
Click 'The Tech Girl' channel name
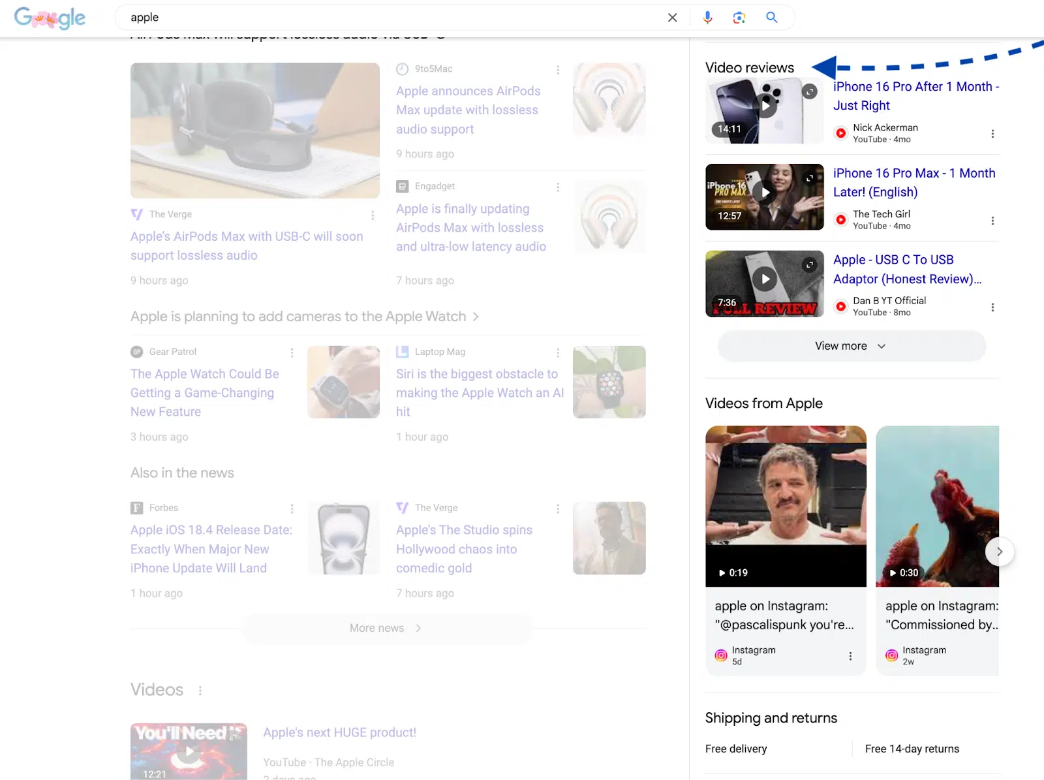point(882,214)
